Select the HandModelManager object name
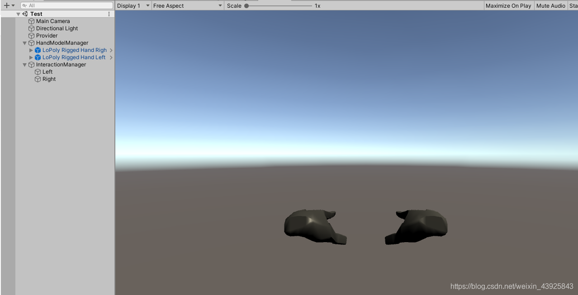The image size is (578, 295). click(x=62, y=43)
